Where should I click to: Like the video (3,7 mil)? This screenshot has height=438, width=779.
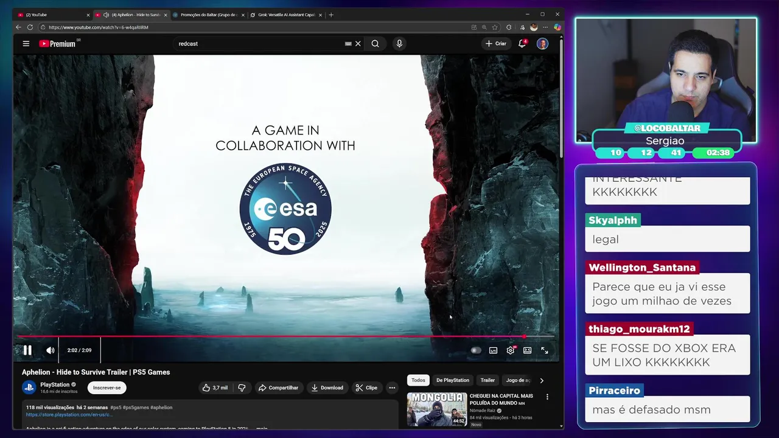215,388
